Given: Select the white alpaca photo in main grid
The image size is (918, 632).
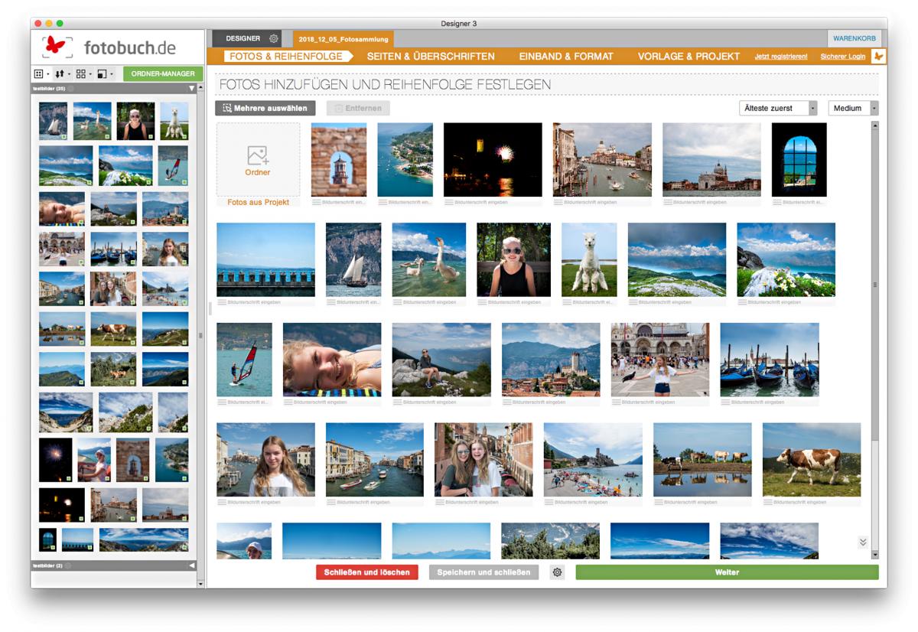Looking at the screenshot, I should [589, 260].
